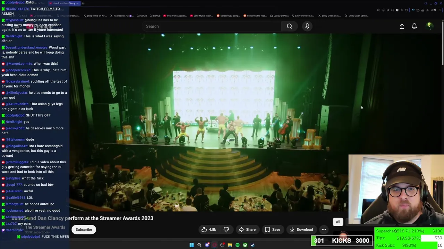The height and width of the screenshot is (249, 444).
Task: Click chat user '@CamNuggets' message
Action: (34, 167)
